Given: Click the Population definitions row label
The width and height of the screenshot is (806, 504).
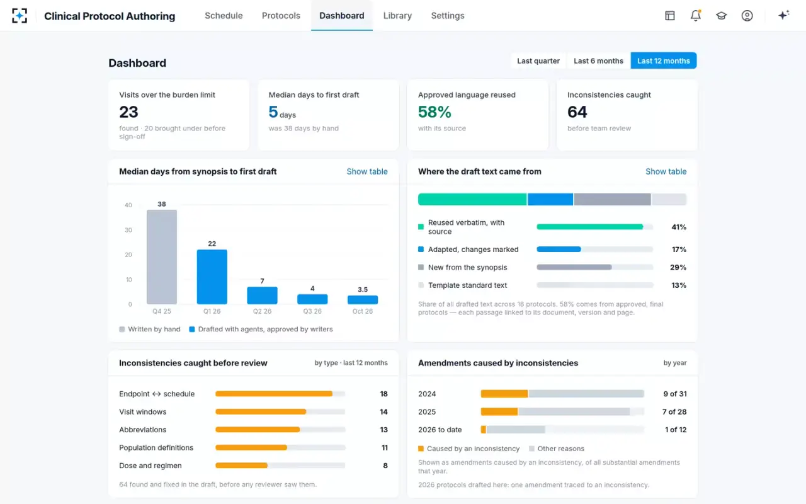Looking at the screenshot, I should 156,448.
